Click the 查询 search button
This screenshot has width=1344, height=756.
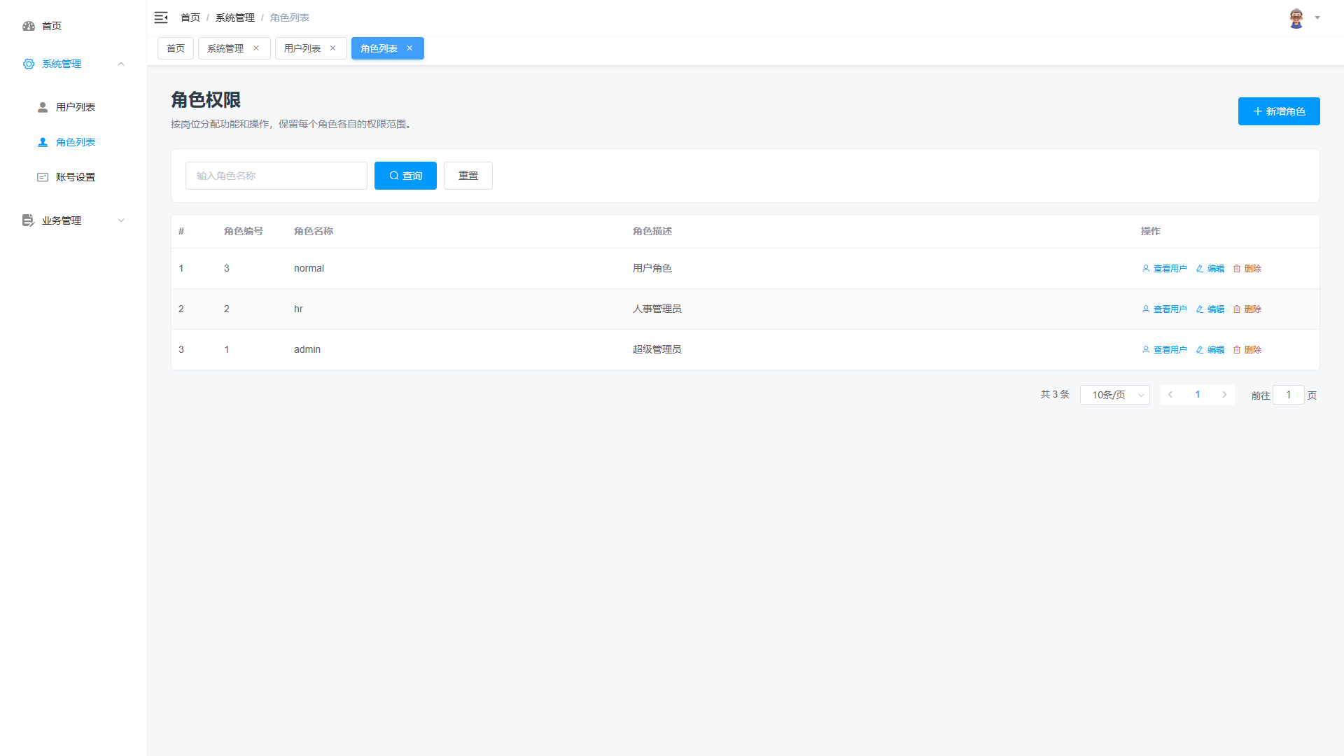coord(405,176)
